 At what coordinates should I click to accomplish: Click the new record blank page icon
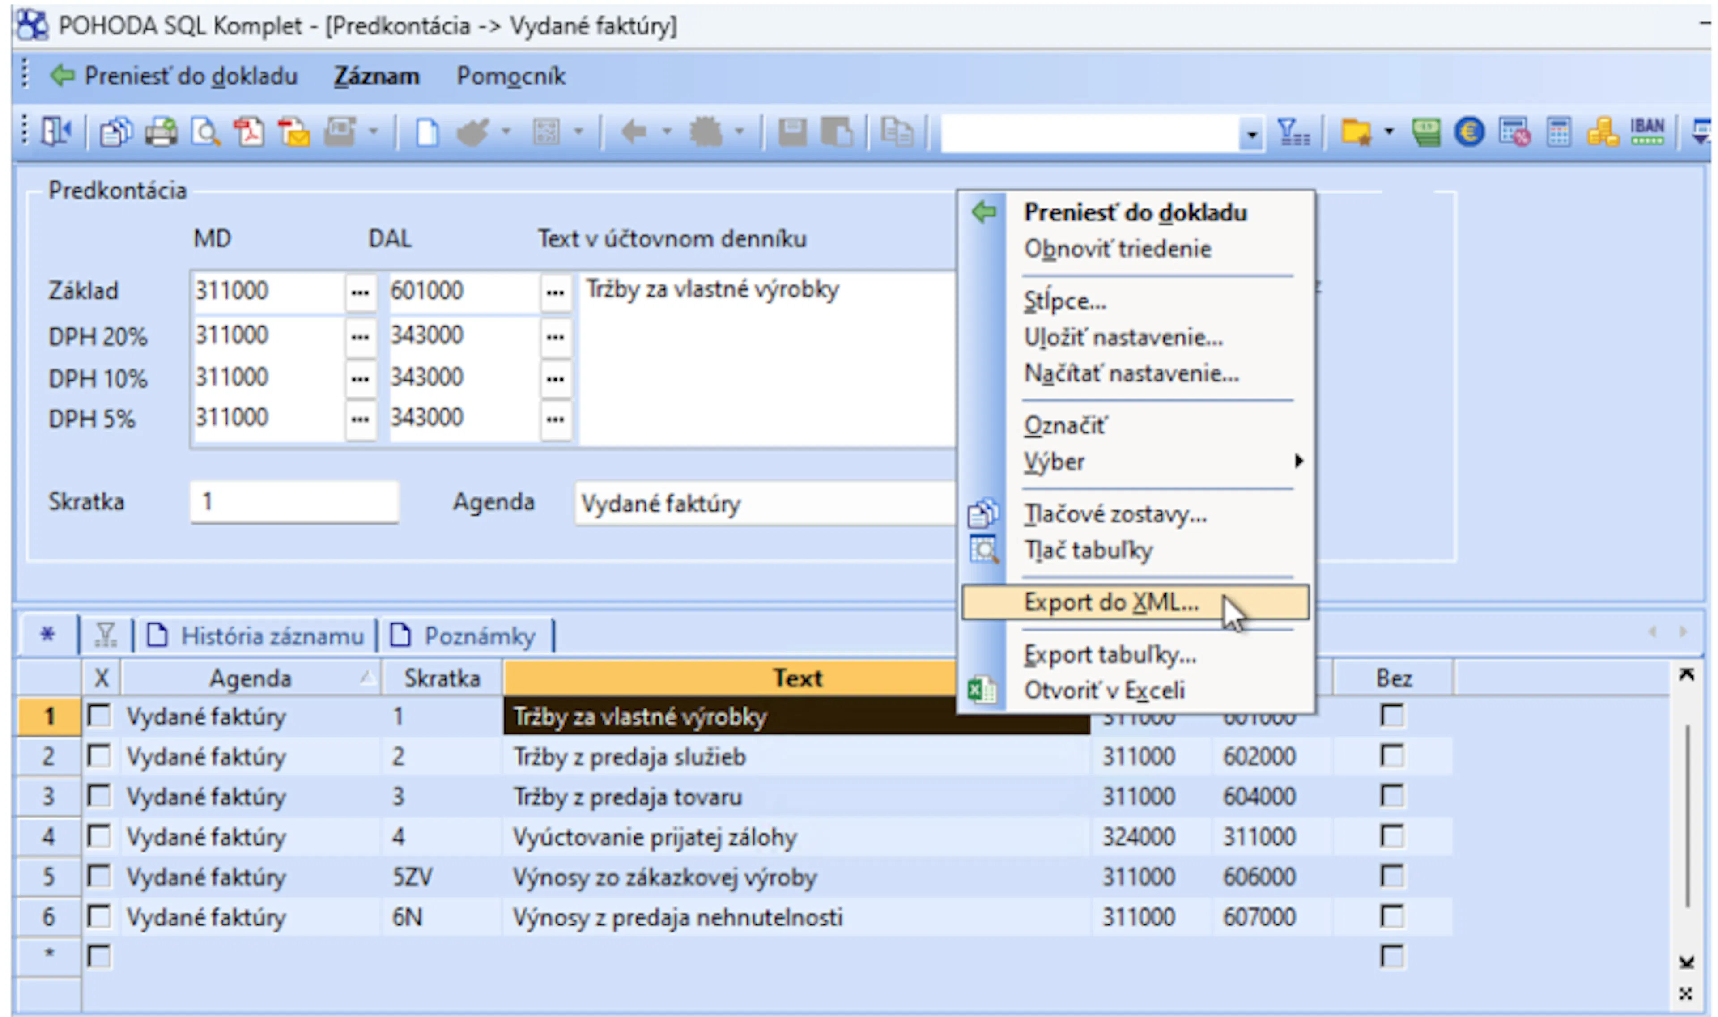[x=427, y=131]
